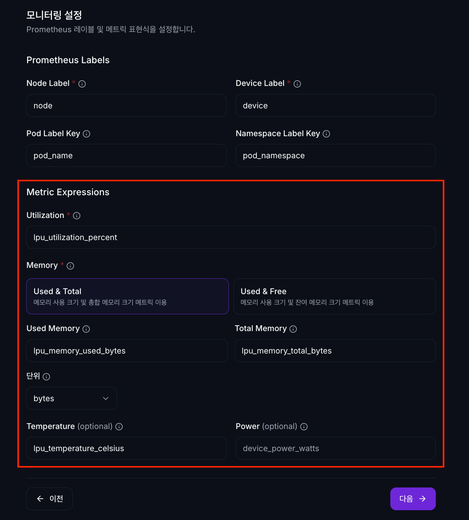The height and width of the screenshot is (520, 469).
Task: Focus the Power device_power_watts field
Action: pos(335,448)
